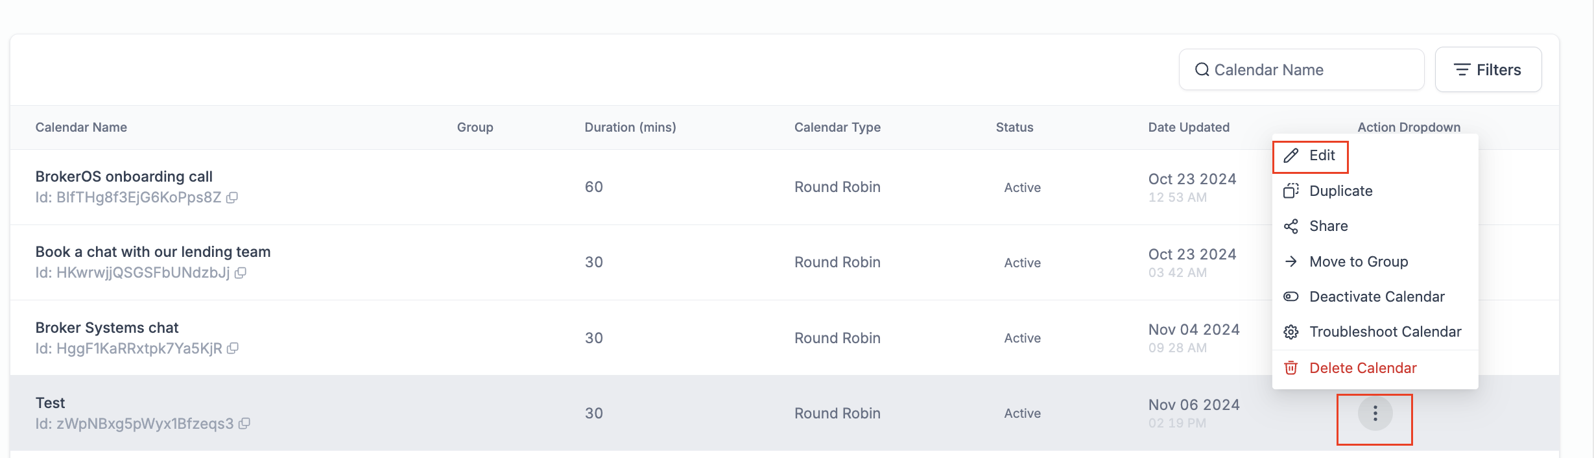Copy the Broker Systems chat calendar ID
Screen dimensions: 1594x458
233,348
